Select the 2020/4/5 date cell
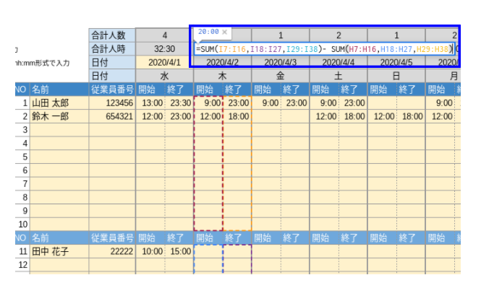 click(396, 62)
